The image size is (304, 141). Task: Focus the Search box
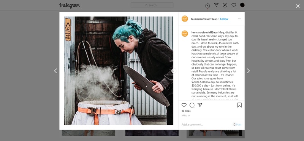coord(152,5)
